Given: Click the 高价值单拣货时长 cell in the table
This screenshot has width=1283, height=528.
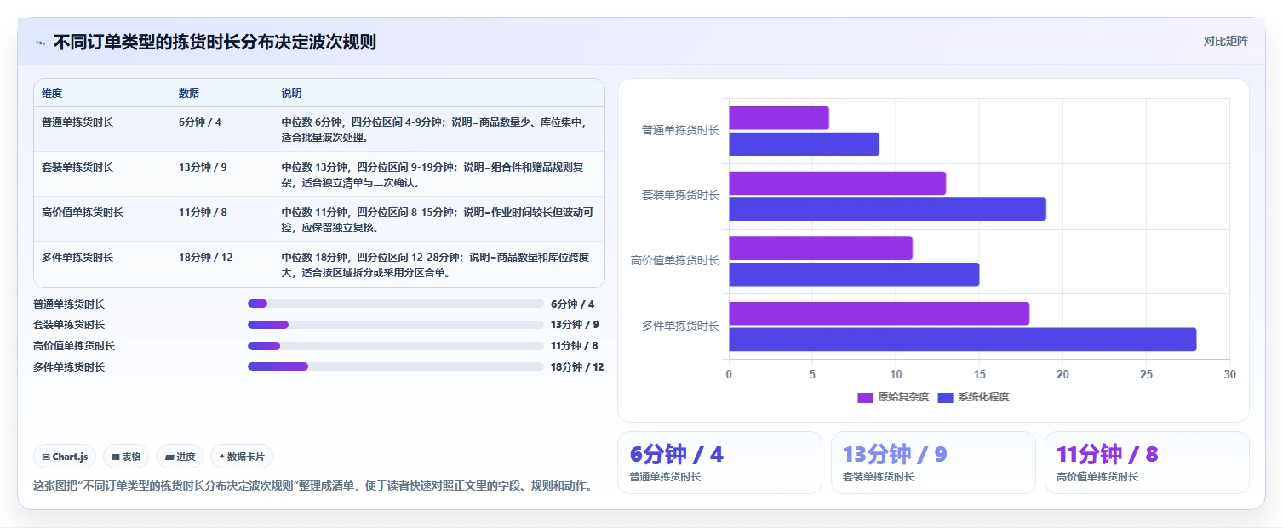Looking at the screenshot, I should pyautogui.click(x=83, y=213).
